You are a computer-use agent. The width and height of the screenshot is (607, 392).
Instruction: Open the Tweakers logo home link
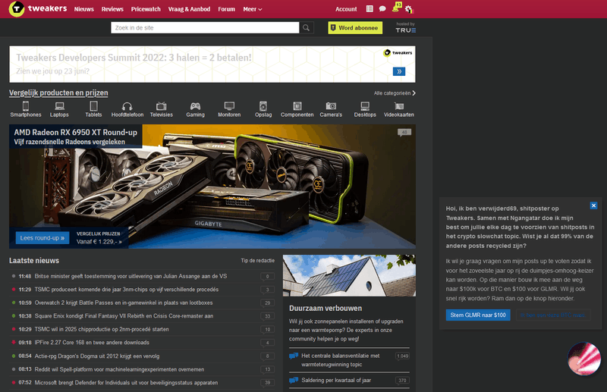click(x=37, y=9)
